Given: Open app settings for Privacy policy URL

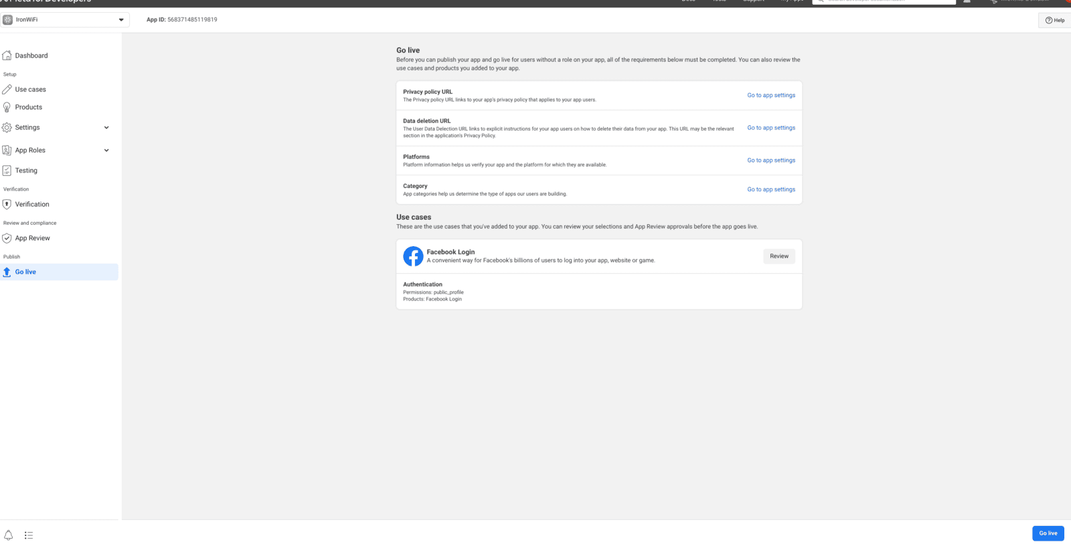Looking at the screenshot, I should point(771,95).
